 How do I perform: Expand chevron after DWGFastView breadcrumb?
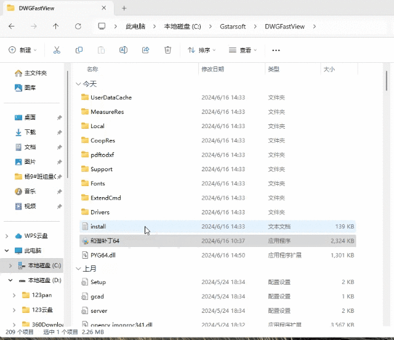coord(315,26)
